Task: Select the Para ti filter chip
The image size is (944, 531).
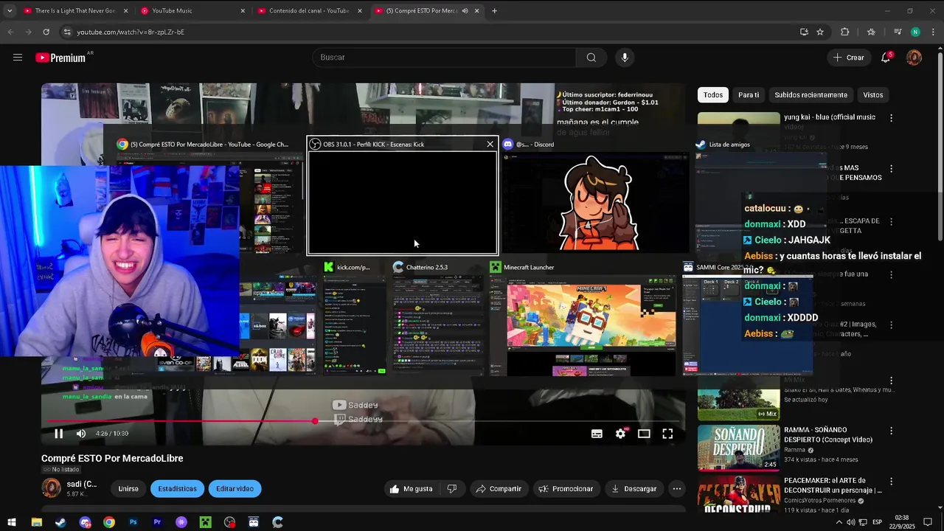Action: point(749,95)
